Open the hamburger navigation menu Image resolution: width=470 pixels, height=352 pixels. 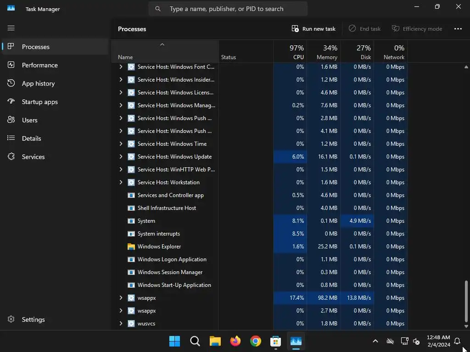tap(11, 28)
